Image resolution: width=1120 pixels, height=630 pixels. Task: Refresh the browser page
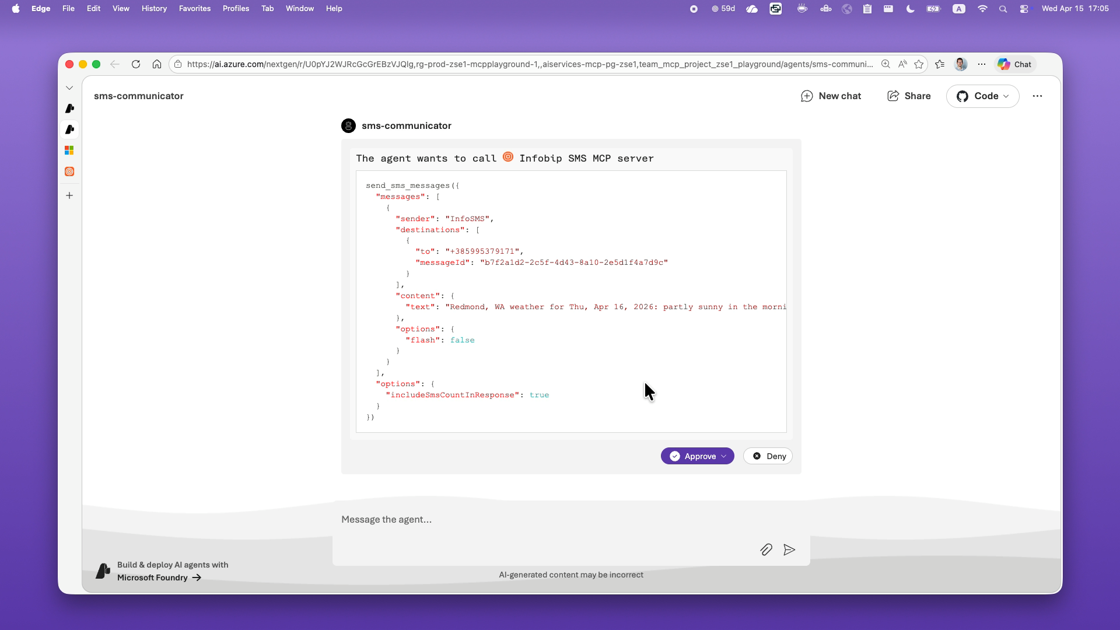pos(136,64)
